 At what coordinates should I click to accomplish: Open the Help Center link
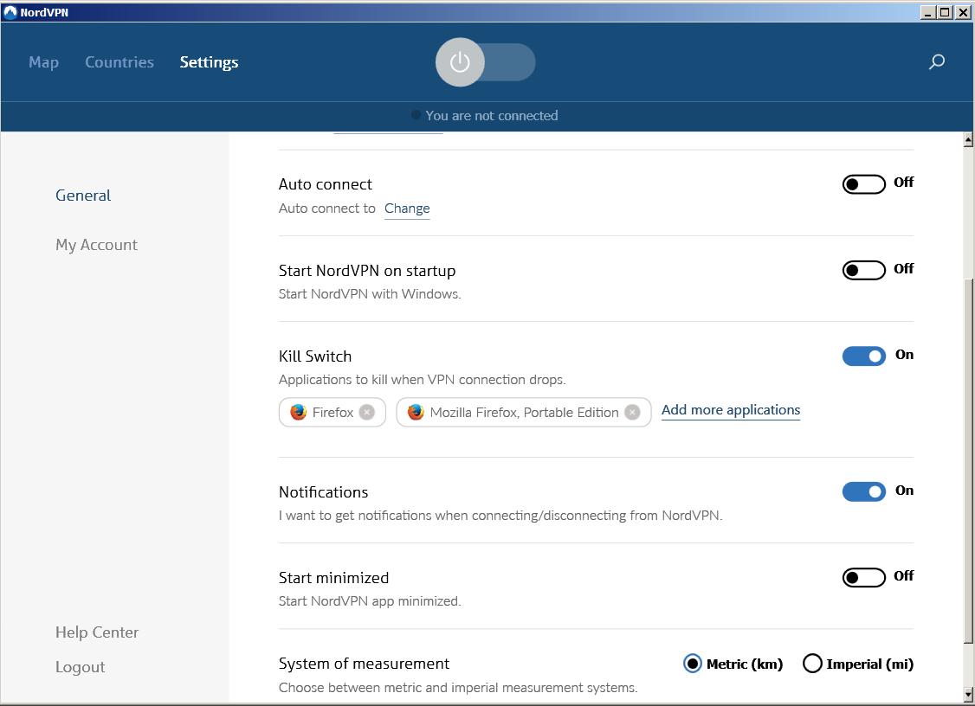(97, 632)
